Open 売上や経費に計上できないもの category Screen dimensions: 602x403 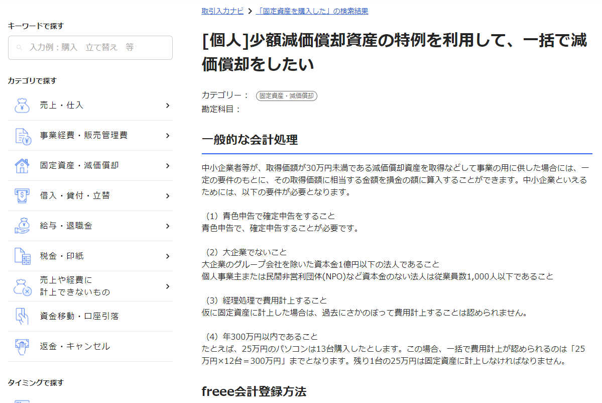point(90,286)
